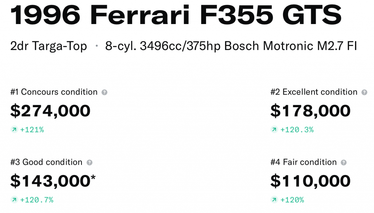Click the green trend arrow next to +120.7%
Viewport: 374px width, 213px height.
pos(14,200)
